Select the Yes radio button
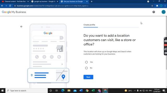 click(x=86, y=62)
